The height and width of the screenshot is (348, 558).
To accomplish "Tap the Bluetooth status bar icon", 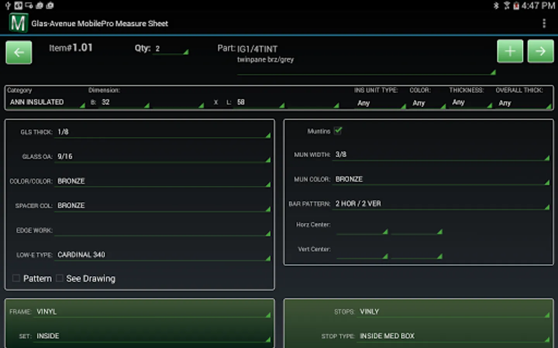I will (496, 5).
